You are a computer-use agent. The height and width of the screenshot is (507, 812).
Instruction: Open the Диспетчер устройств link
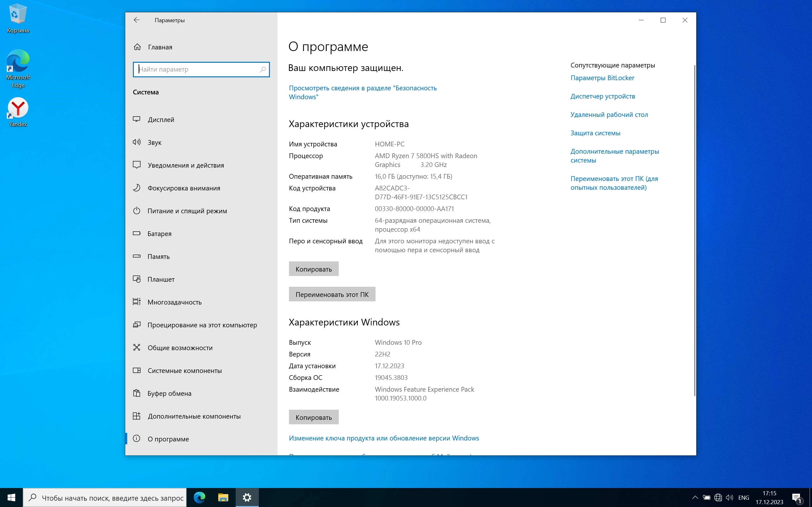click(x=603, y=96)
